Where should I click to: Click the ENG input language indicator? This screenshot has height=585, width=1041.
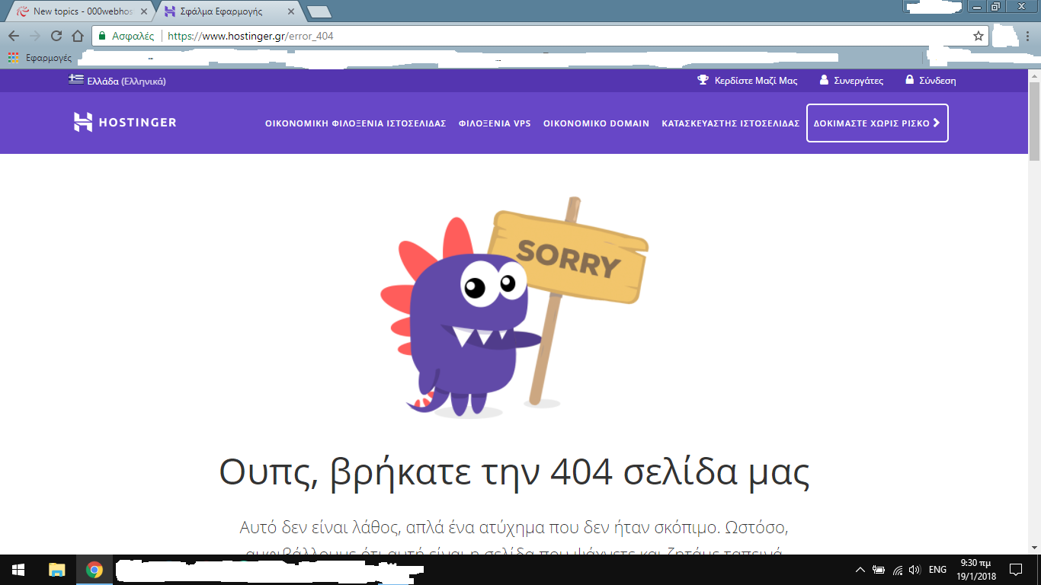click(x=937, y=570)
